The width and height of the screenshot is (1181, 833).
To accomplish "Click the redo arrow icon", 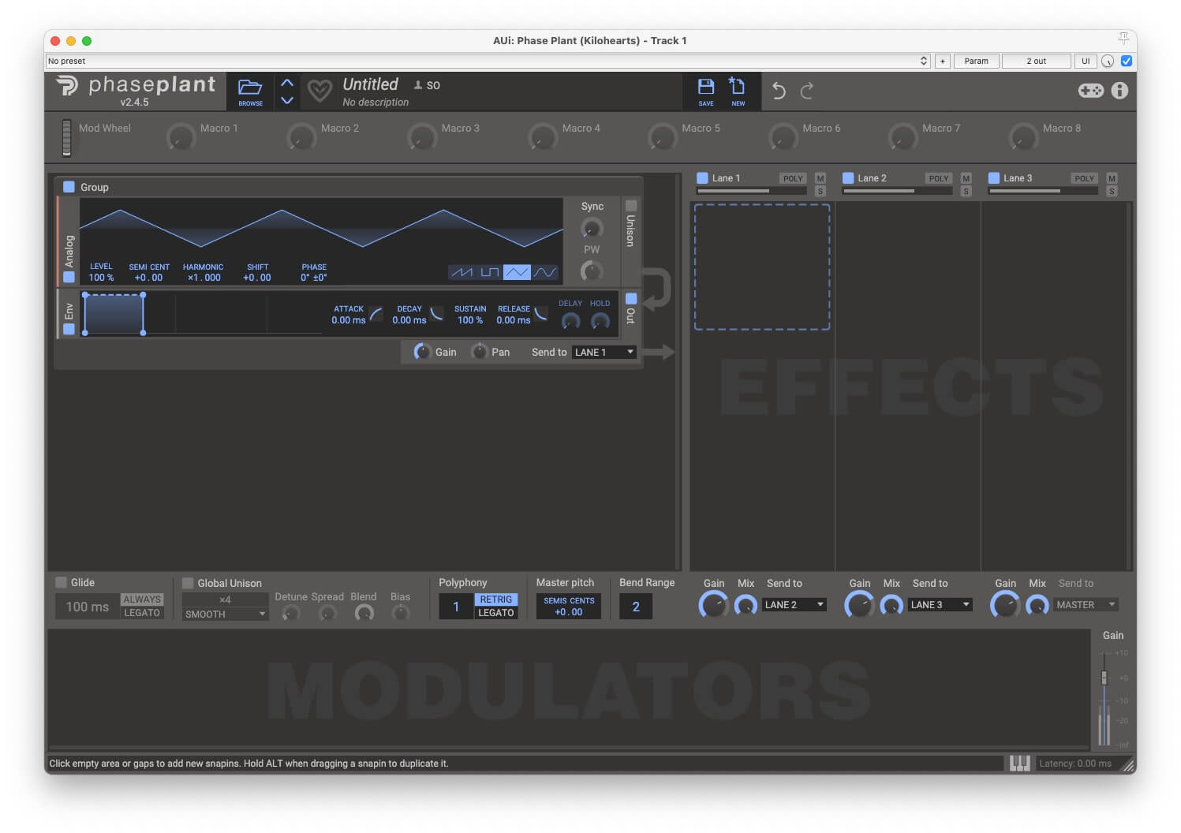I will [x=806, y=92].
